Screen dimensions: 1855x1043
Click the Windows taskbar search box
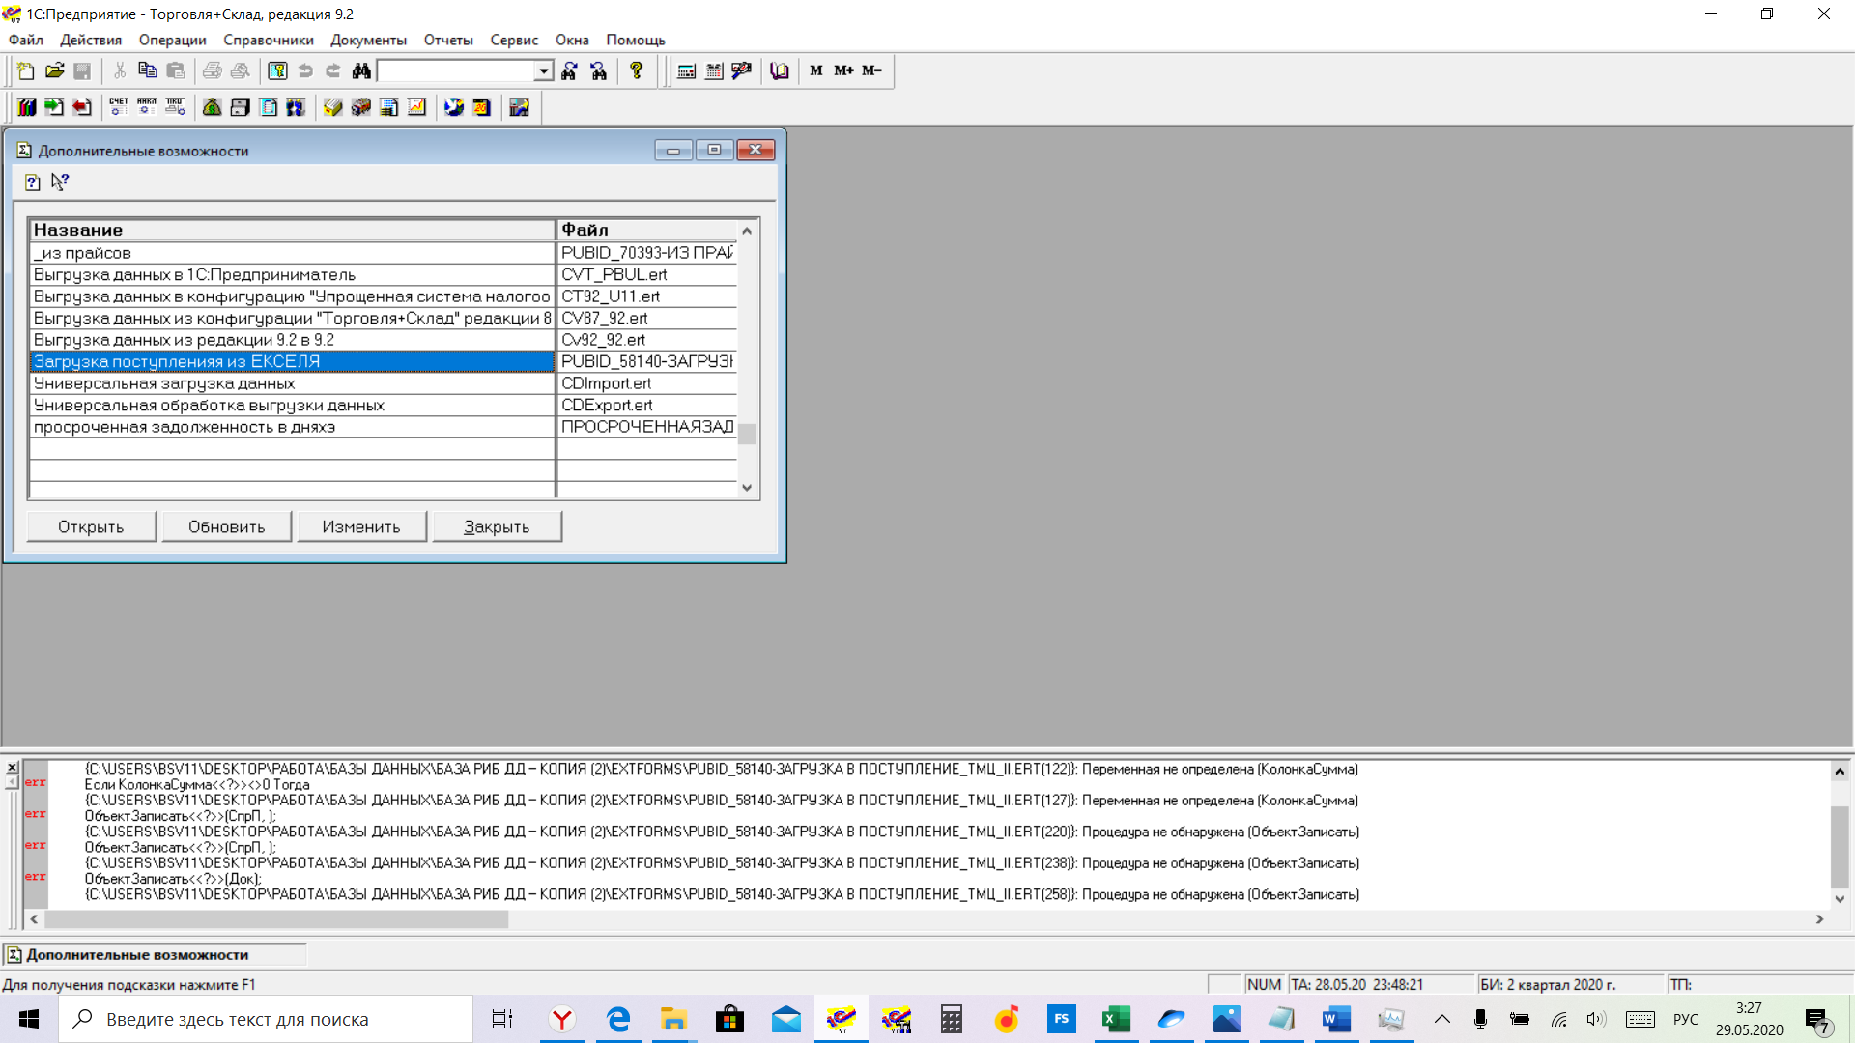click(x=266, y=1019)
